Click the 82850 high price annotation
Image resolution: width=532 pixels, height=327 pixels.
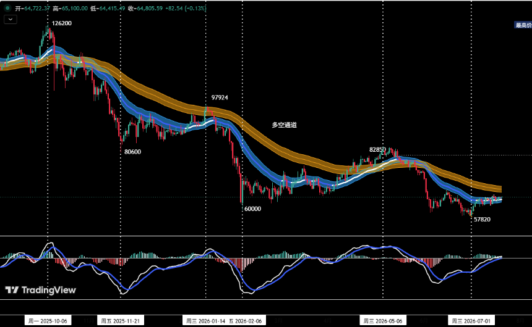[x=377, y=150]
